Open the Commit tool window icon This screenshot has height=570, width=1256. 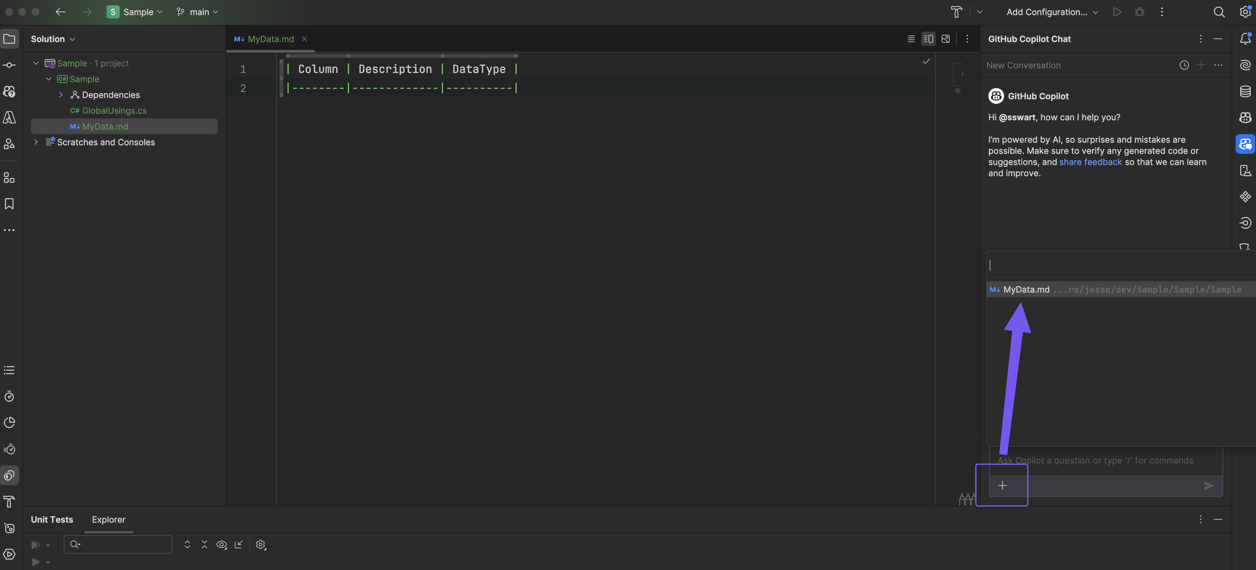(9, 65)
